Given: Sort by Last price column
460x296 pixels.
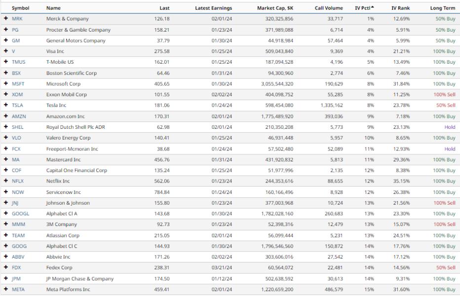Looking at the screenshot, I should click(x=164, y=8).
